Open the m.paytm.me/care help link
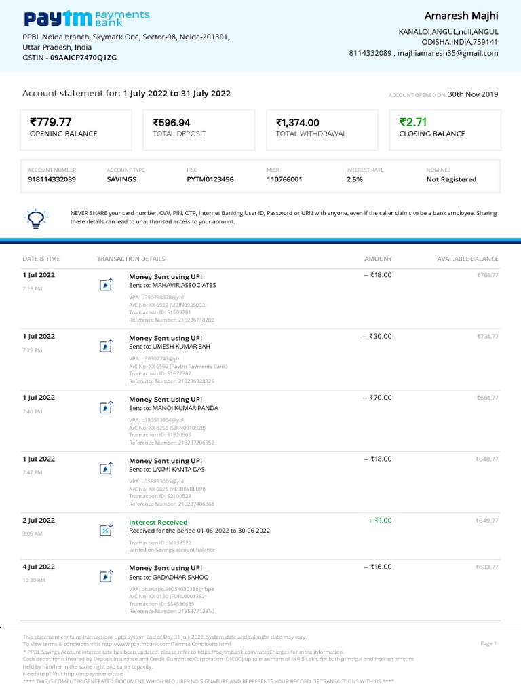 click(x=94, y=673)
